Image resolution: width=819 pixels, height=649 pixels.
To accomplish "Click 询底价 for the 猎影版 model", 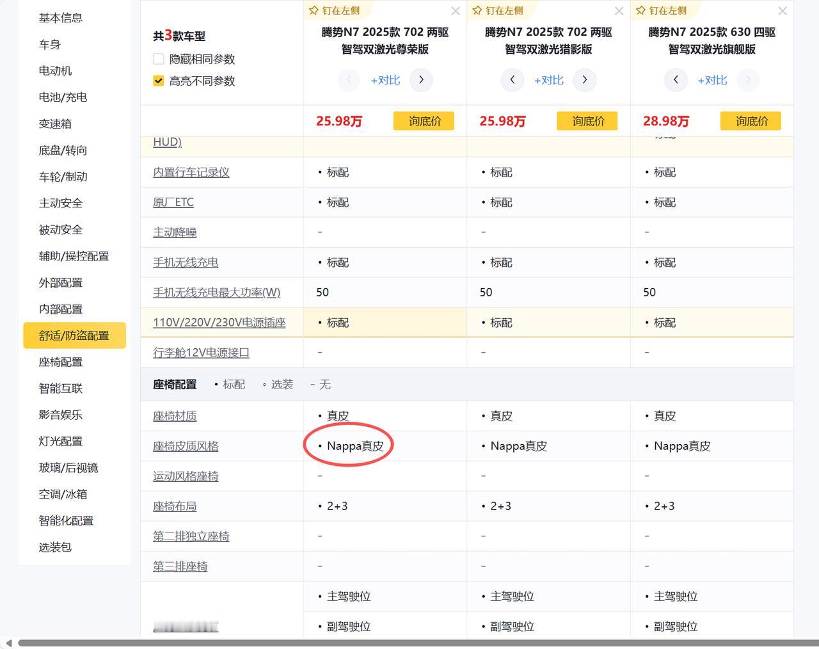I will tap(587, 121).
